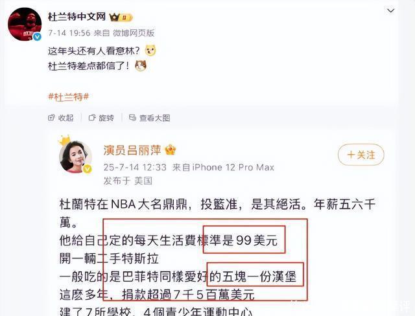Click the 微博网页版 source link

coord(134,33)
